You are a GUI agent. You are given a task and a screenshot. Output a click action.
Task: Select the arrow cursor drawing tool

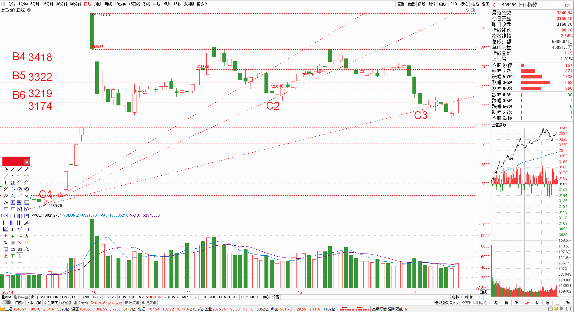[x=6, y=169]
